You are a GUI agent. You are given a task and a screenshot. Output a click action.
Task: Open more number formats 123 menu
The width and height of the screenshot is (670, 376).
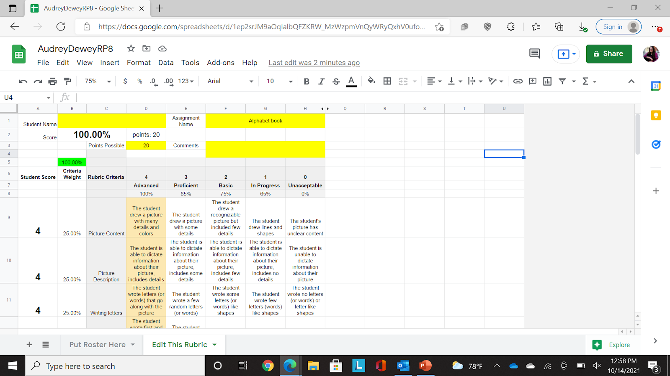point(186,81)
